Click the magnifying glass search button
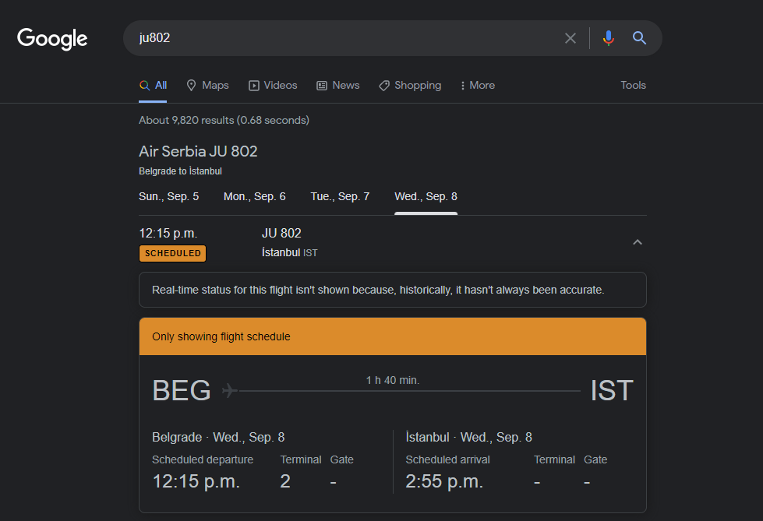This screenshot has width=763, height=521. point(639,38)
